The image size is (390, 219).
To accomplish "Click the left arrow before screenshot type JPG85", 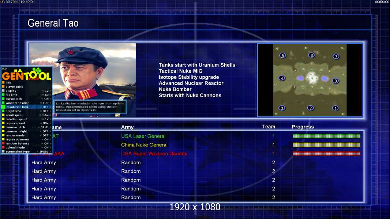I will click(38, 151).
